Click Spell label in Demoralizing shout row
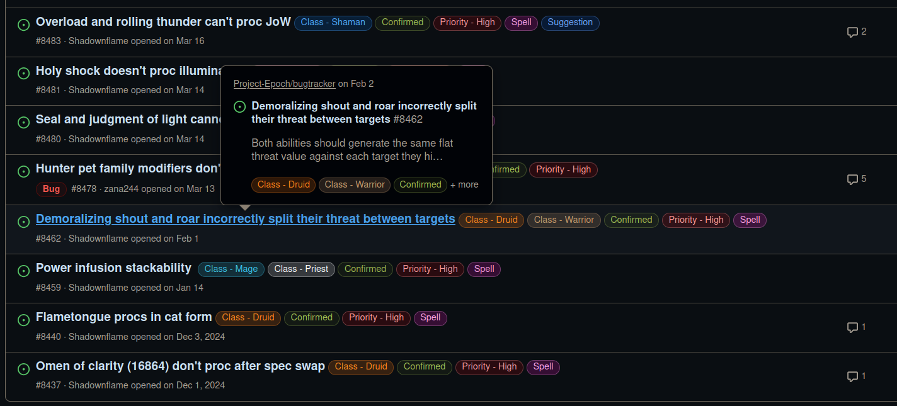The height and width of the screenshot is (406, 897). point(750,220)
